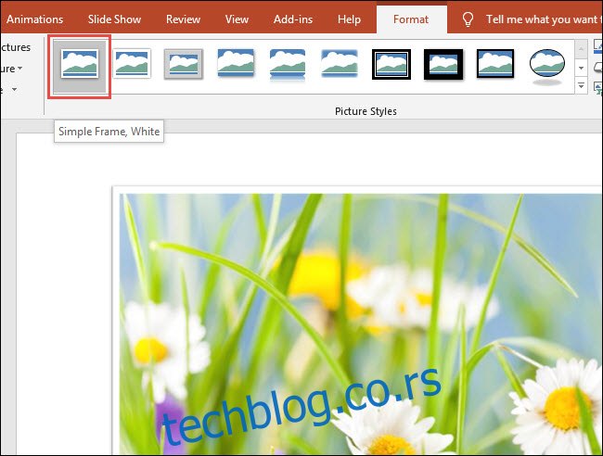Show previous row of picture styles

(x=581, y=49)
